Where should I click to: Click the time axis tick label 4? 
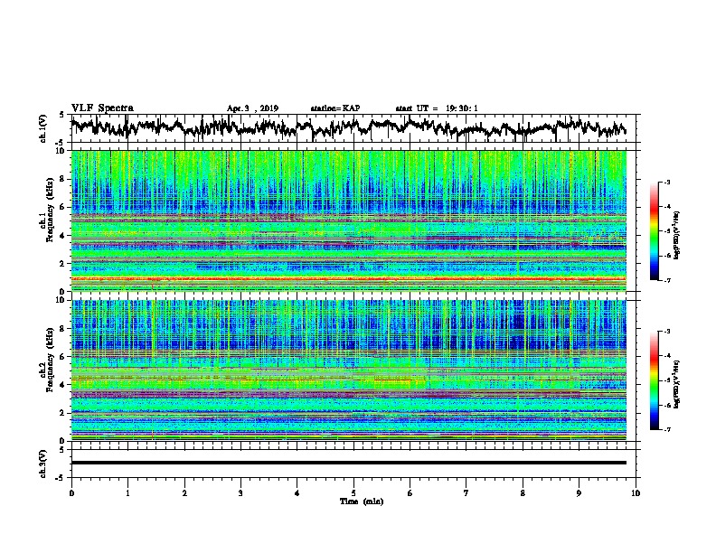297,492
